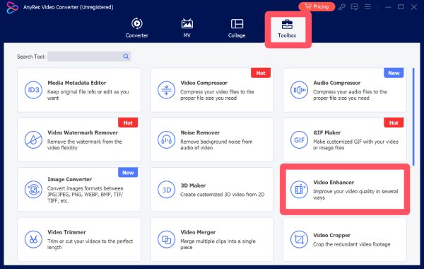The width and height of the screenshot is (424, 269).
Task: Switch to the MV tab
Action: [187, 28]
